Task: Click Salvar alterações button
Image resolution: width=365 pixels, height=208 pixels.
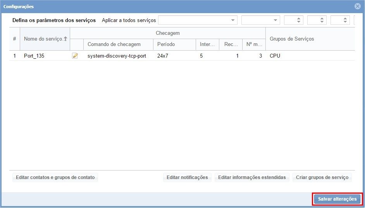Action: (x=337, y=199)
